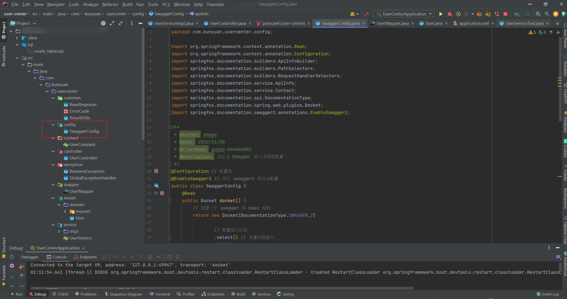Open Project panel options (three dots)
Viewport: 567px width, 299px height.
pyautogui.click(x=132, y=23)
